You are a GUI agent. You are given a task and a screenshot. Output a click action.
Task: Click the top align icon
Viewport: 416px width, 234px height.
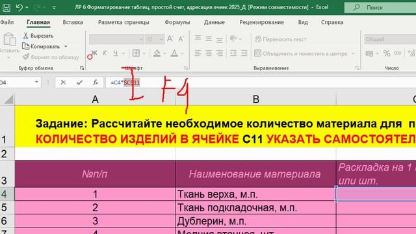[x=198, y=39]
